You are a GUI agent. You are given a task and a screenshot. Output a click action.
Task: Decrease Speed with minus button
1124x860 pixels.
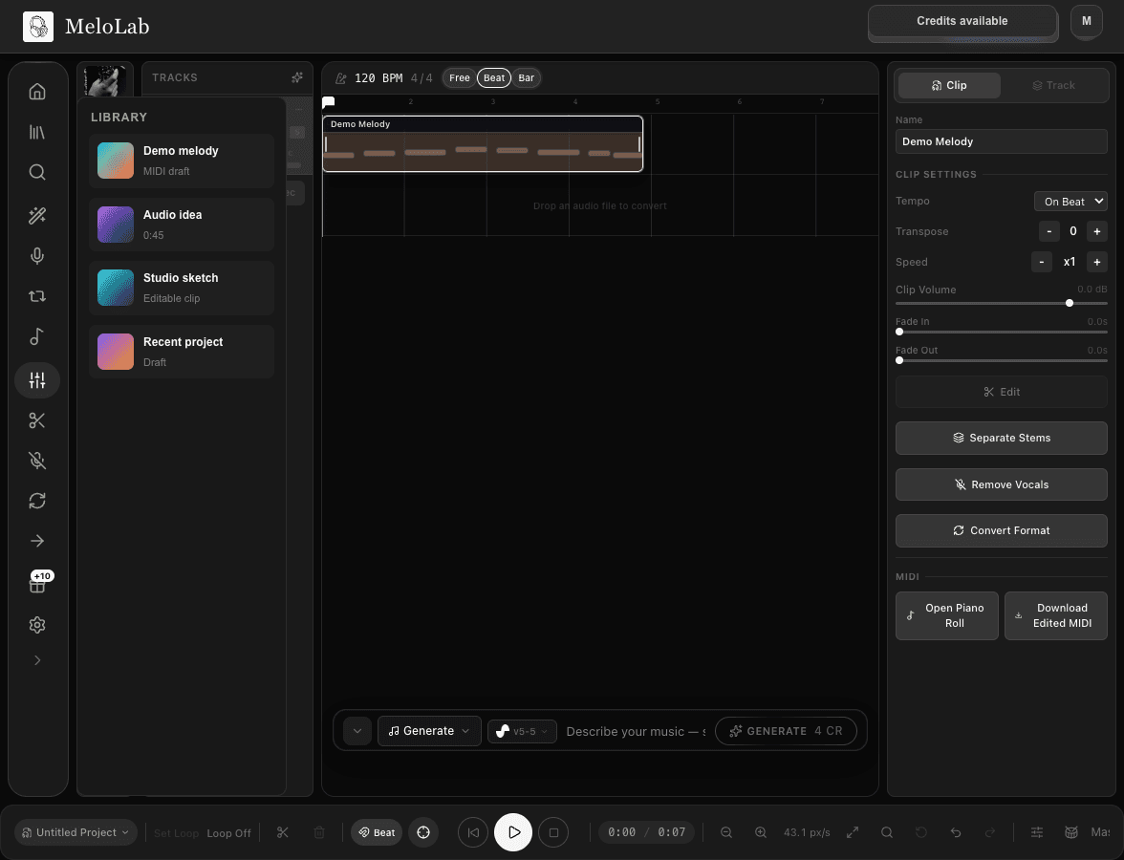pos(1042,262)
